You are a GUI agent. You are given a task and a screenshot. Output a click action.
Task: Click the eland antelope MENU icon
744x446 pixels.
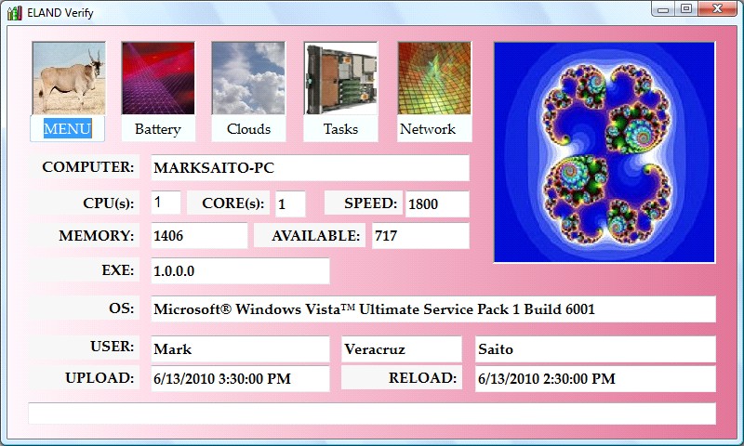[68, 78]
